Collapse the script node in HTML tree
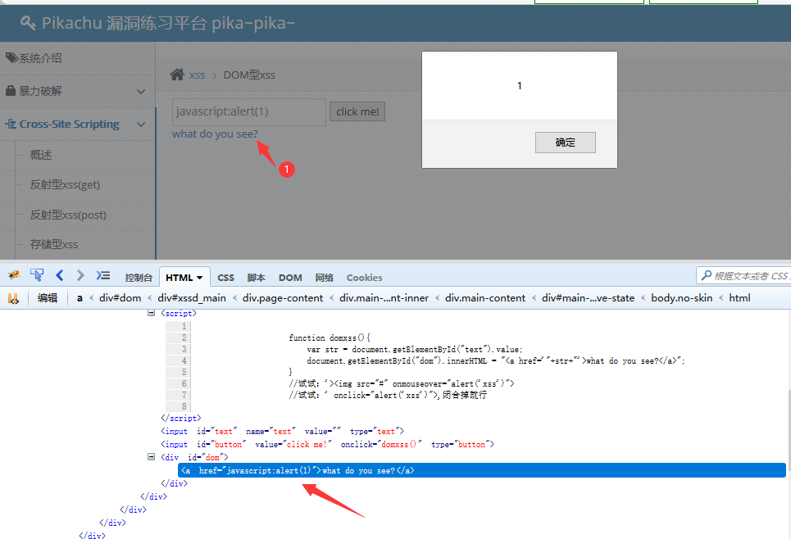The image size is (791, 539). pos(151,313)
